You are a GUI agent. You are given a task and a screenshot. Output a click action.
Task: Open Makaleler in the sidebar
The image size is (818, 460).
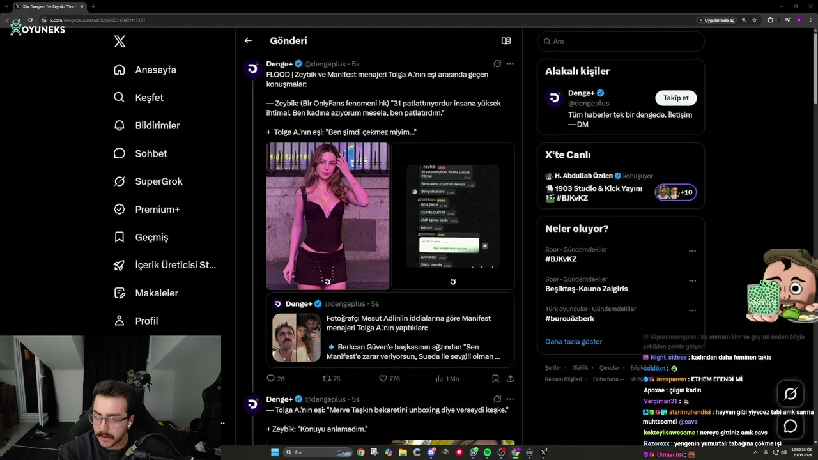point(146,293)
